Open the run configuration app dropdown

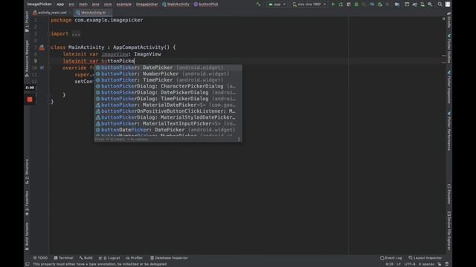click(x=277, y=4)
